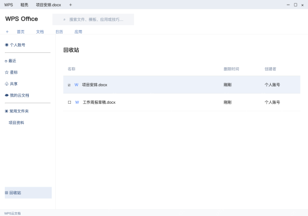Go to the 日历 navigation tab
This screenshot has width=308, height=216.
59,32
